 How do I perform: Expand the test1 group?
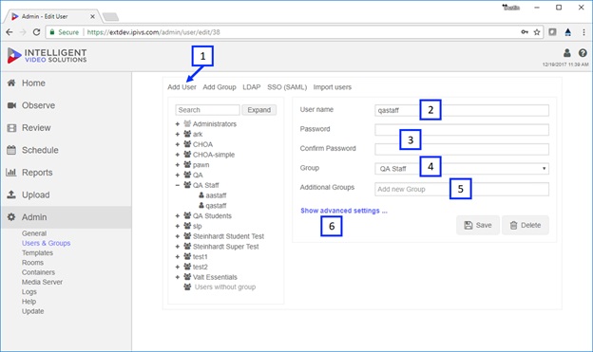[178, 256]
